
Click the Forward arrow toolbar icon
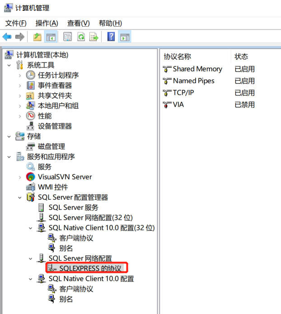19,37
